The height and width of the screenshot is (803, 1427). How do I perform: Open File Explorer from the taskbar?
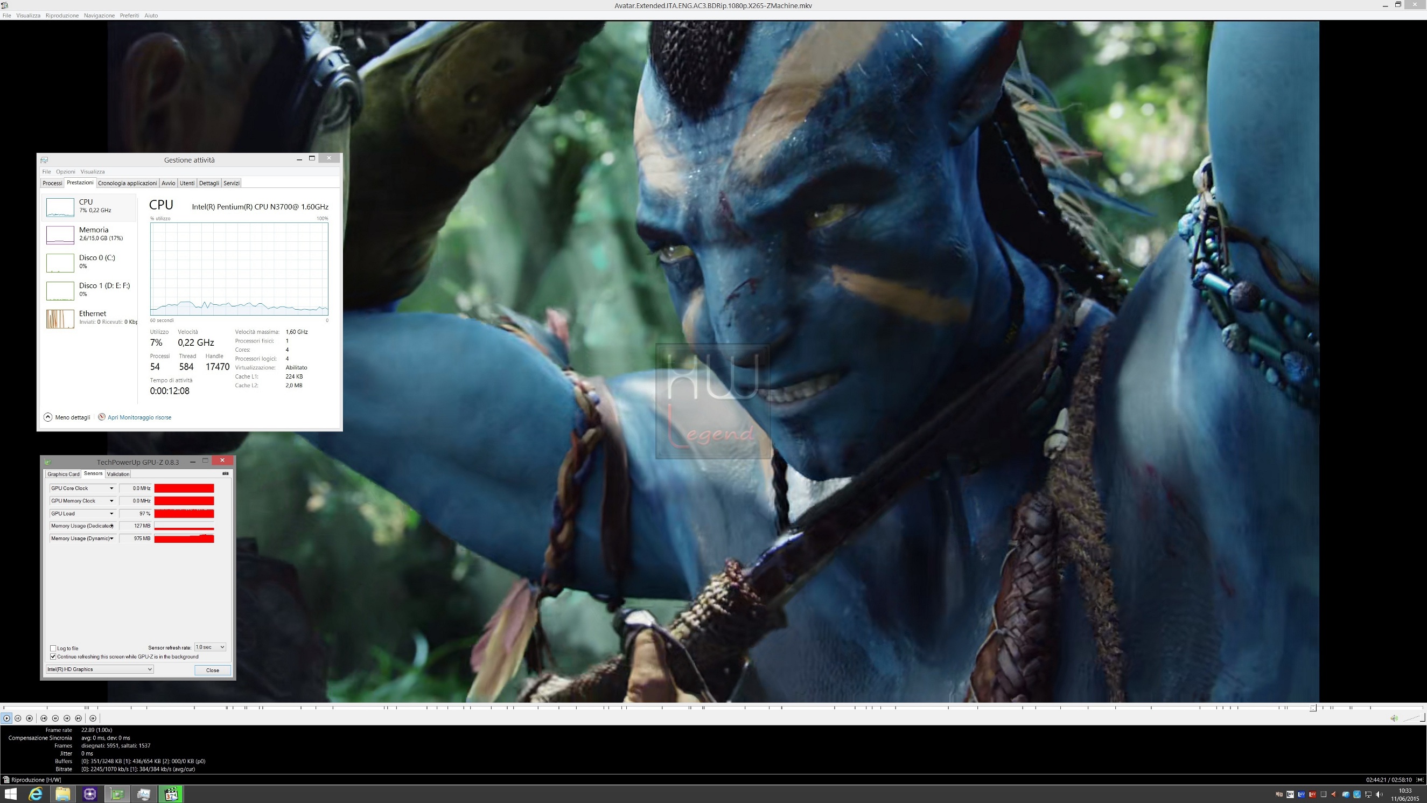[62, 794]
